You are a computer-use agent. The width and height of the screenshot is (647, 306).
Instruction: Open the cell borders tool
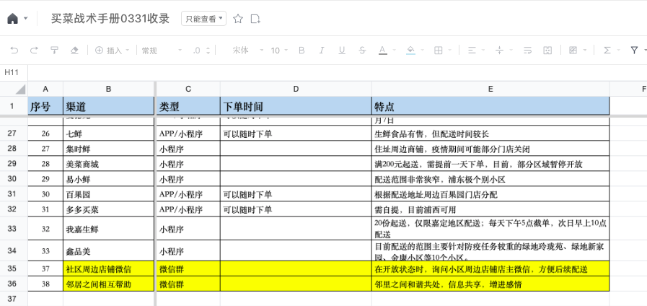pos(439,51)
